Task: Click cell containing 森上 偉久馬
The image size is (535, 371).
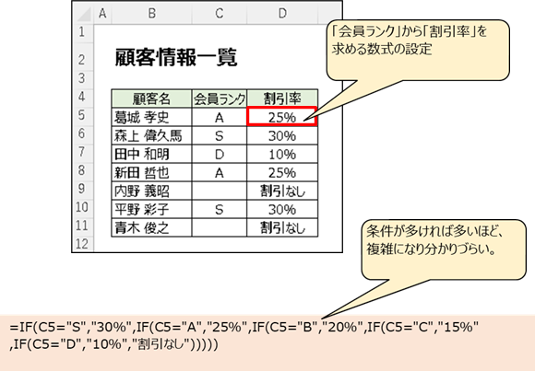Action: tap(151, 135)
